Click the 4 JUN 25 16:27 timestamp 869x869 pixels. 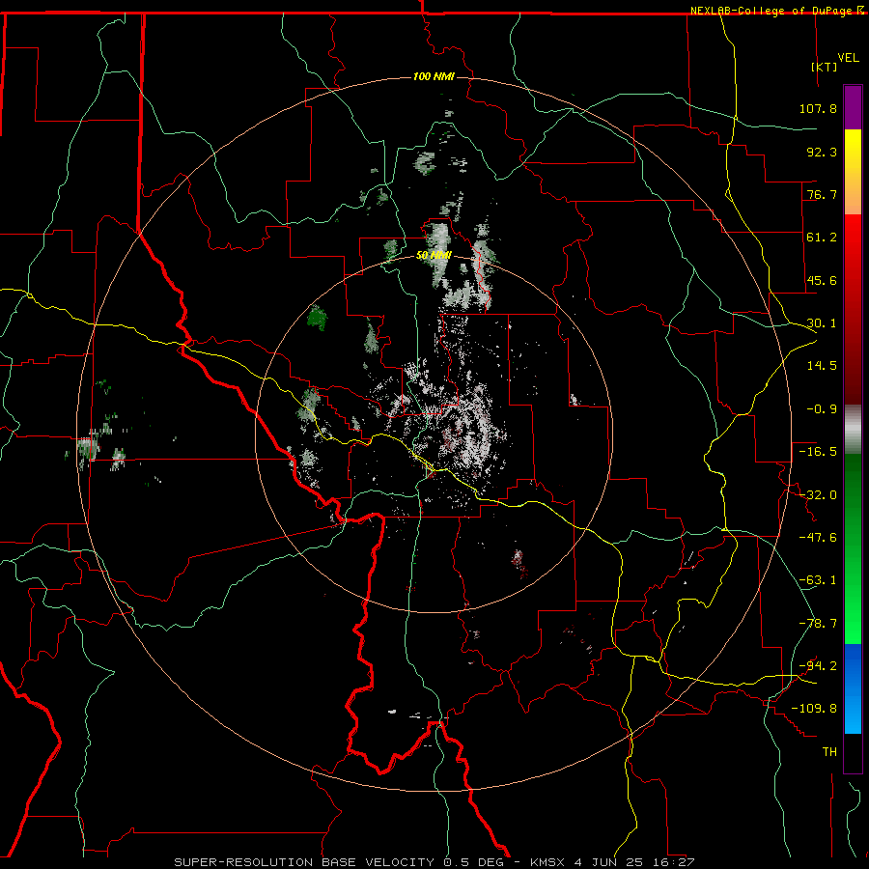[634, 862]
